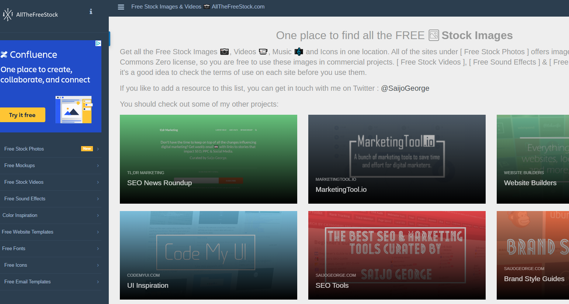Open the SEO News Roundup card
This screenshot has height=304, width=569.
coord(208,159)
